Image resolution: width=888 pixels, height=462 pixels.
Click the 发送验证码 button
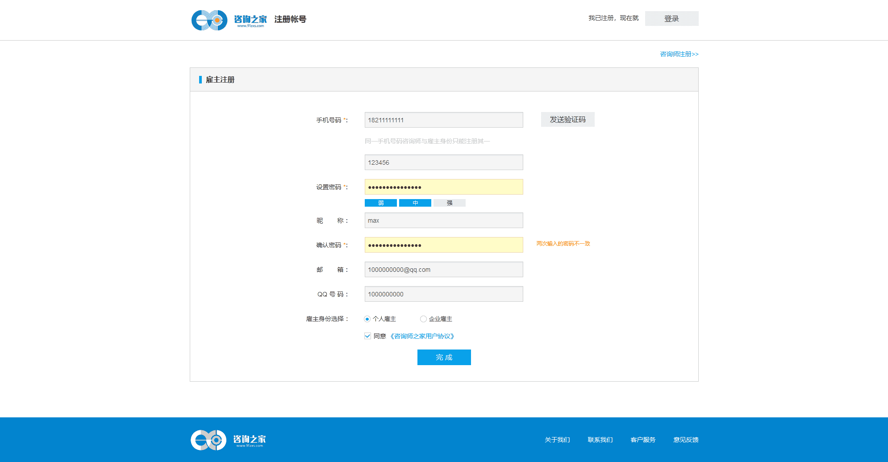coord(567,119)
